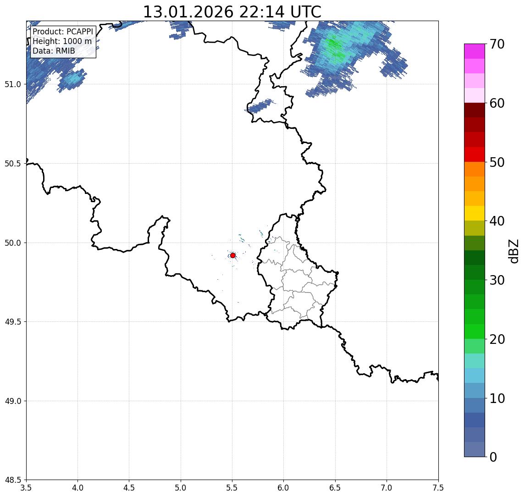This screenshot has height=497, width=525.
Task: Click the title timestamp 13.01.2026 22:14 UTC
Action: click(232, 12)
